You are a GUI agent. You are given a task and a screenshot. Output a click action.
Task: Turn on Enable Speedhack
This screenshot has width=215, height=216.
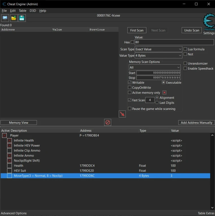pos(185,69)
